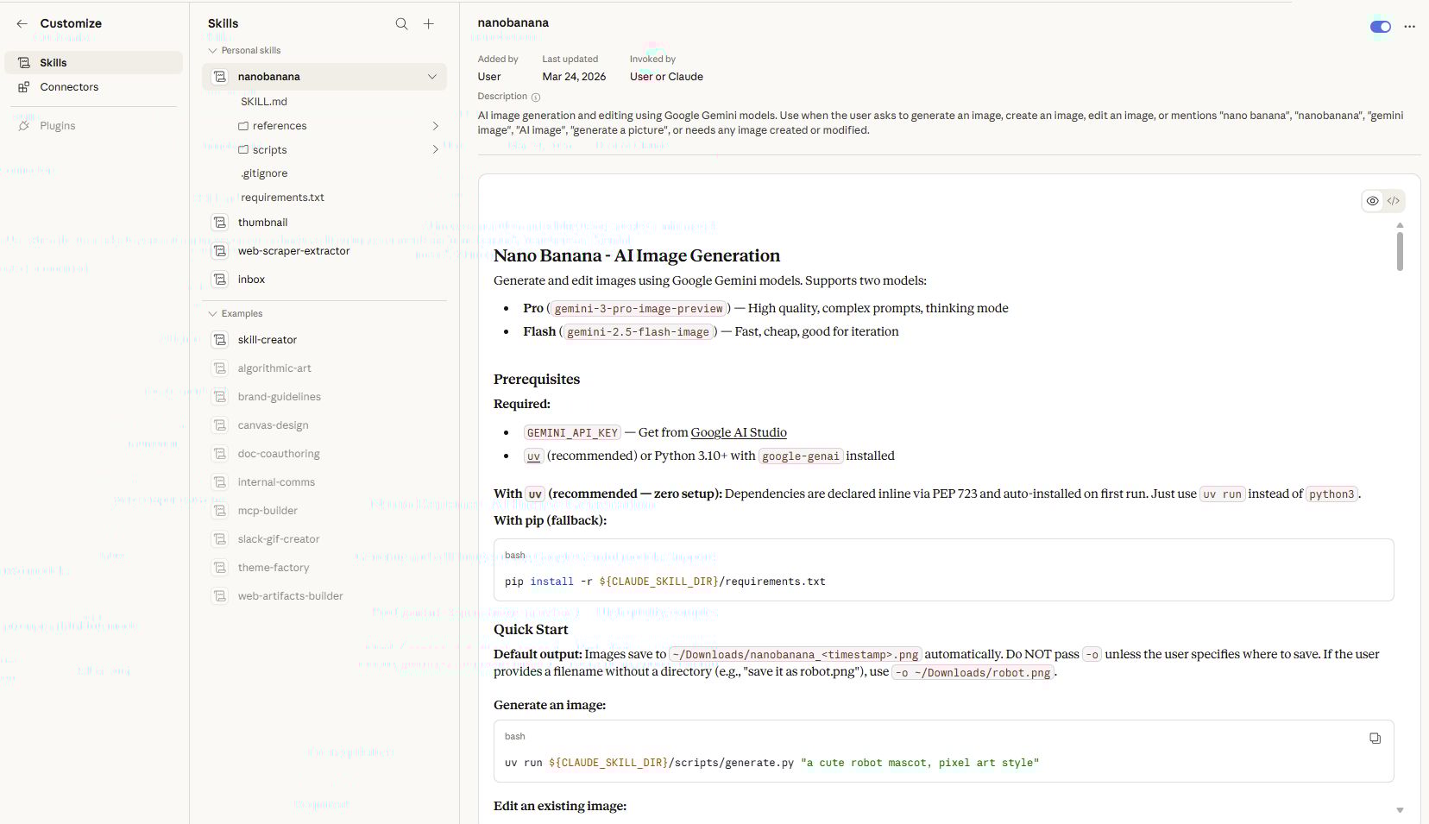Open the skill-creator example skill
This screenshot has width=1429, height=824.
click(267, 339)
